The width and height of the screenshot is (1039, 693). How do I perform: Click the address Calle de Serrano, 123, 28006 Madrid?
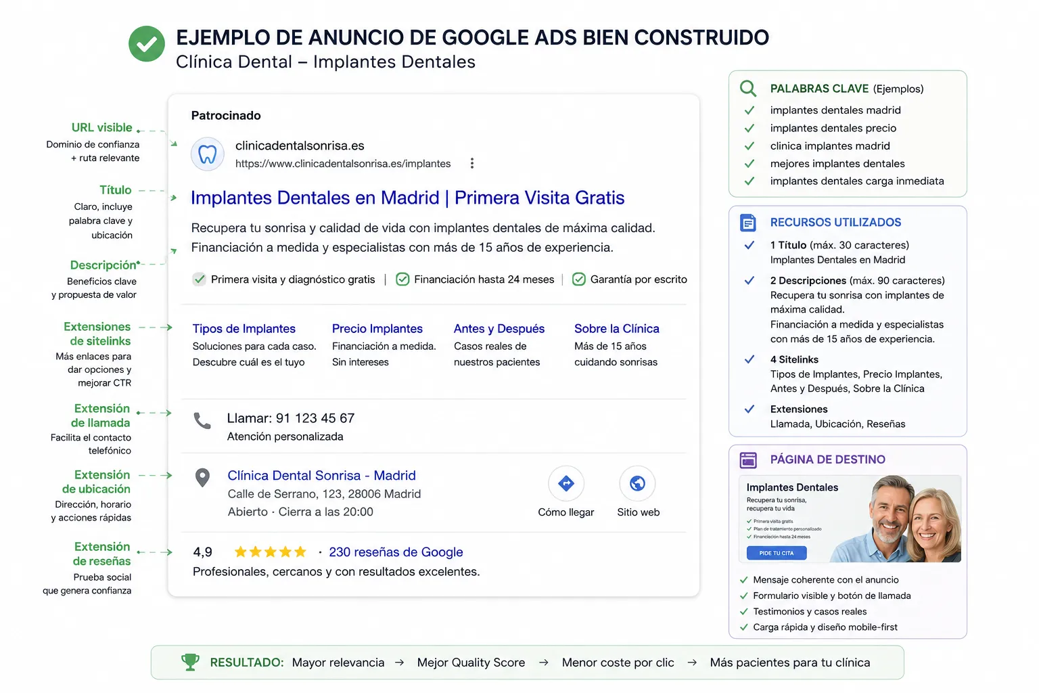(x=324, y=494)
